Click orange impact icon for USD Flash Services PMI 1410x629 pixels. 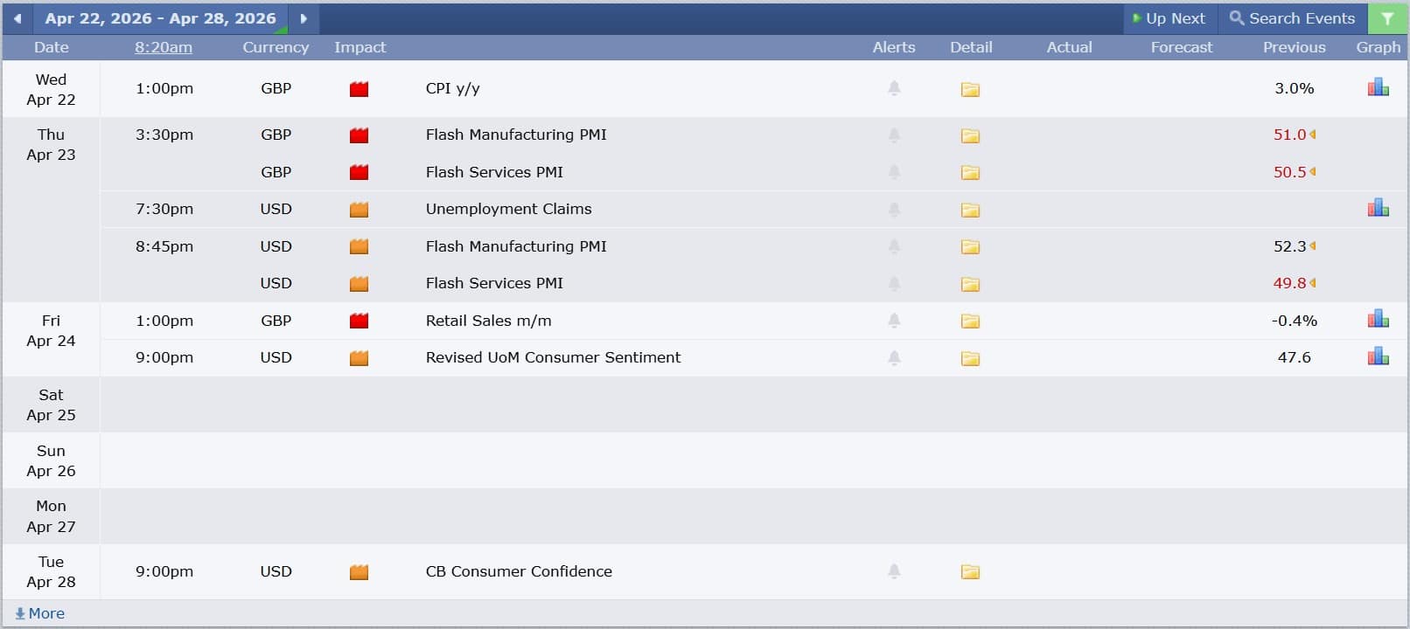click(x=359, y=284)
